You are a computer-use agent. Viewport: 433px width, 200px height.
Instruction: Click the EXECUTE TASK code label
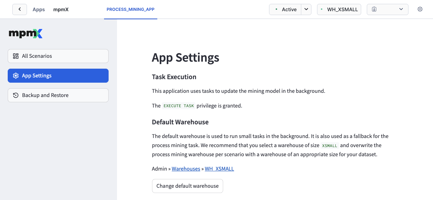coord(179,106)
